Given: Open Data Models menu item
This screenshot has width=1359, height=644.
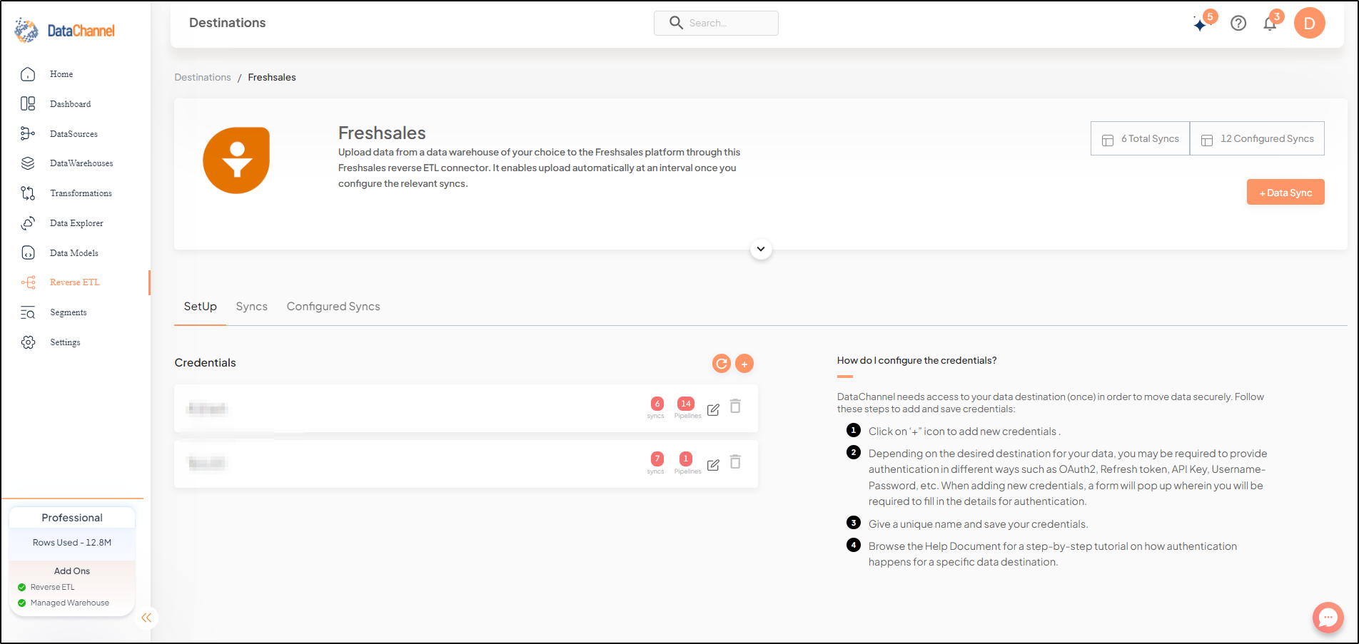Looking at the screenshot, I should pyautogui.click(x=74, y=253).
